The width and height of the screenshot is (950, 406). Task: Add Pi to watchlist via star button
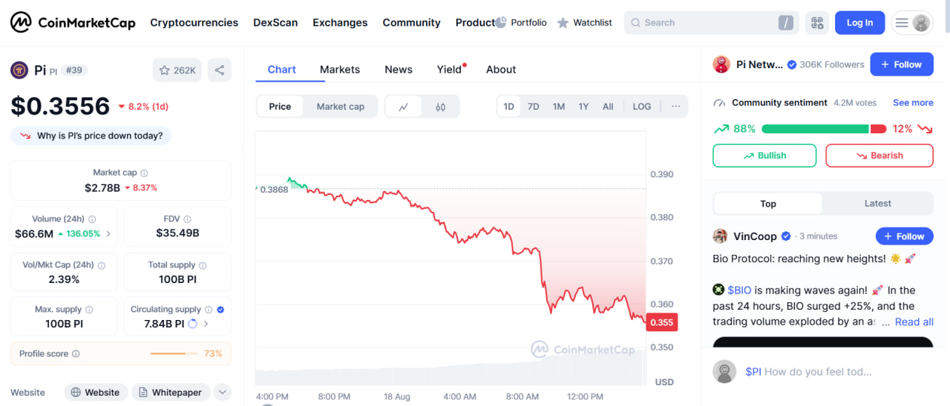177,70
